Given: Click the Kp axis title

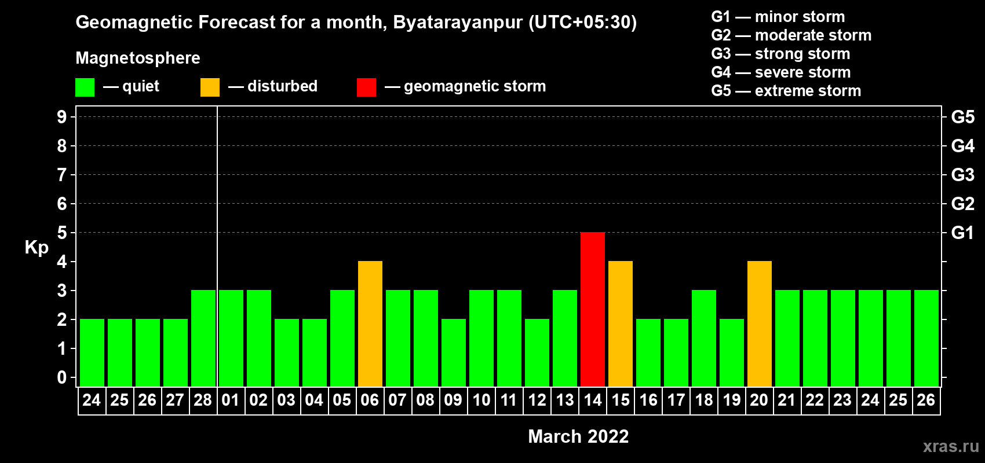Looking at the screenshot, I should click(x=37, y=247).
